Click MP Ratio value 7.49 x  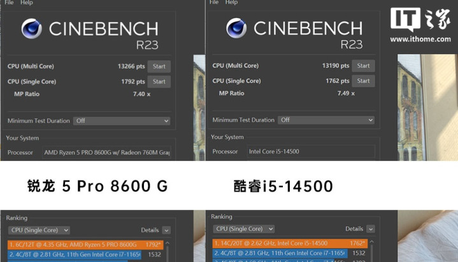click(x=346, y=93)
